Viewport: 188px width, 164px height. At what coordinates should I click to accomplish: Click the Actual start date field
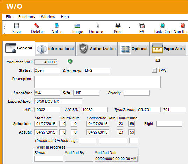pos(46,132)
